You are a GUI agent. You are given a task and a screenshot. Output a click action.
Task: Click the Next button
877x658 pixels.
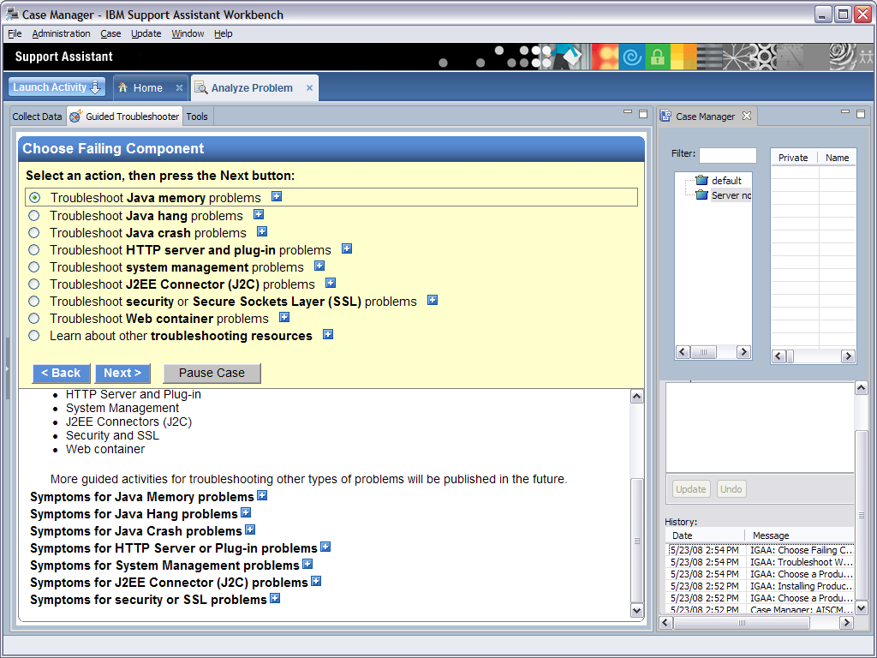point(122,374)
